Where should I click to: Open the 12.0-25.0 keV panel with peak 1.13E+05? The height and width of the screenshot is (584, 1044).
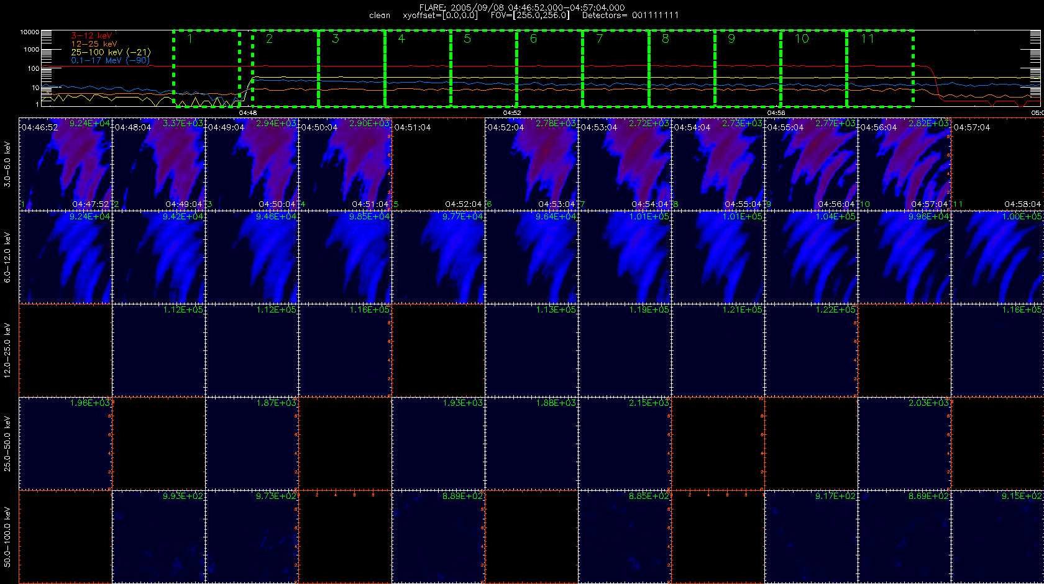pyautogui.click(x=532, y=350)
